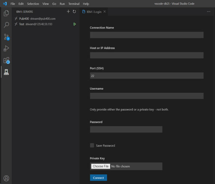Open the Selection menu

(x=33, y=4)
